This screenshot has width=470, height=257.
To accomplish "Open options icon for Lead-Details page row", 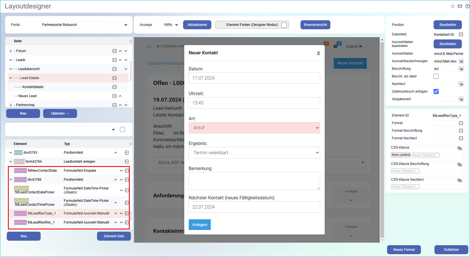I will click(115, 78).
